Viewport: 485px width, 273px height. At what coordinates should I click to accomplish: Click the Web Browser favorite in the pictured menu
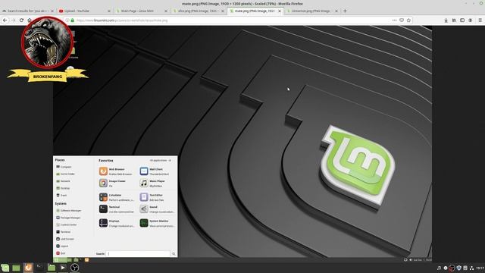tap(116, 171)
